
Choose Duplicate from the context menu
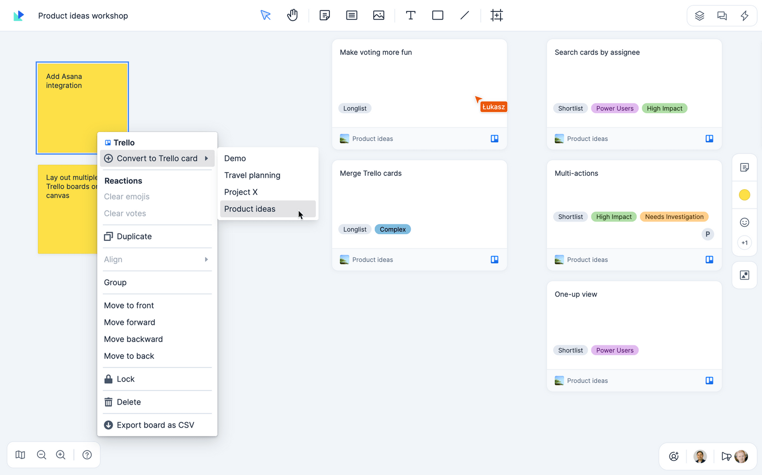pos(134,236)
